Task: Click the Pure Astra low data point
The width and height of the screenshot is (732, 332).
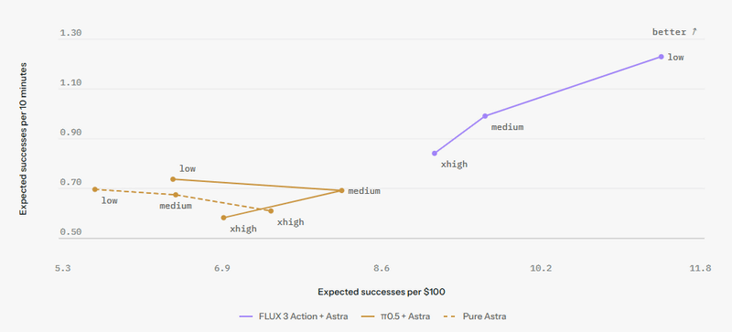Action: 95,189
